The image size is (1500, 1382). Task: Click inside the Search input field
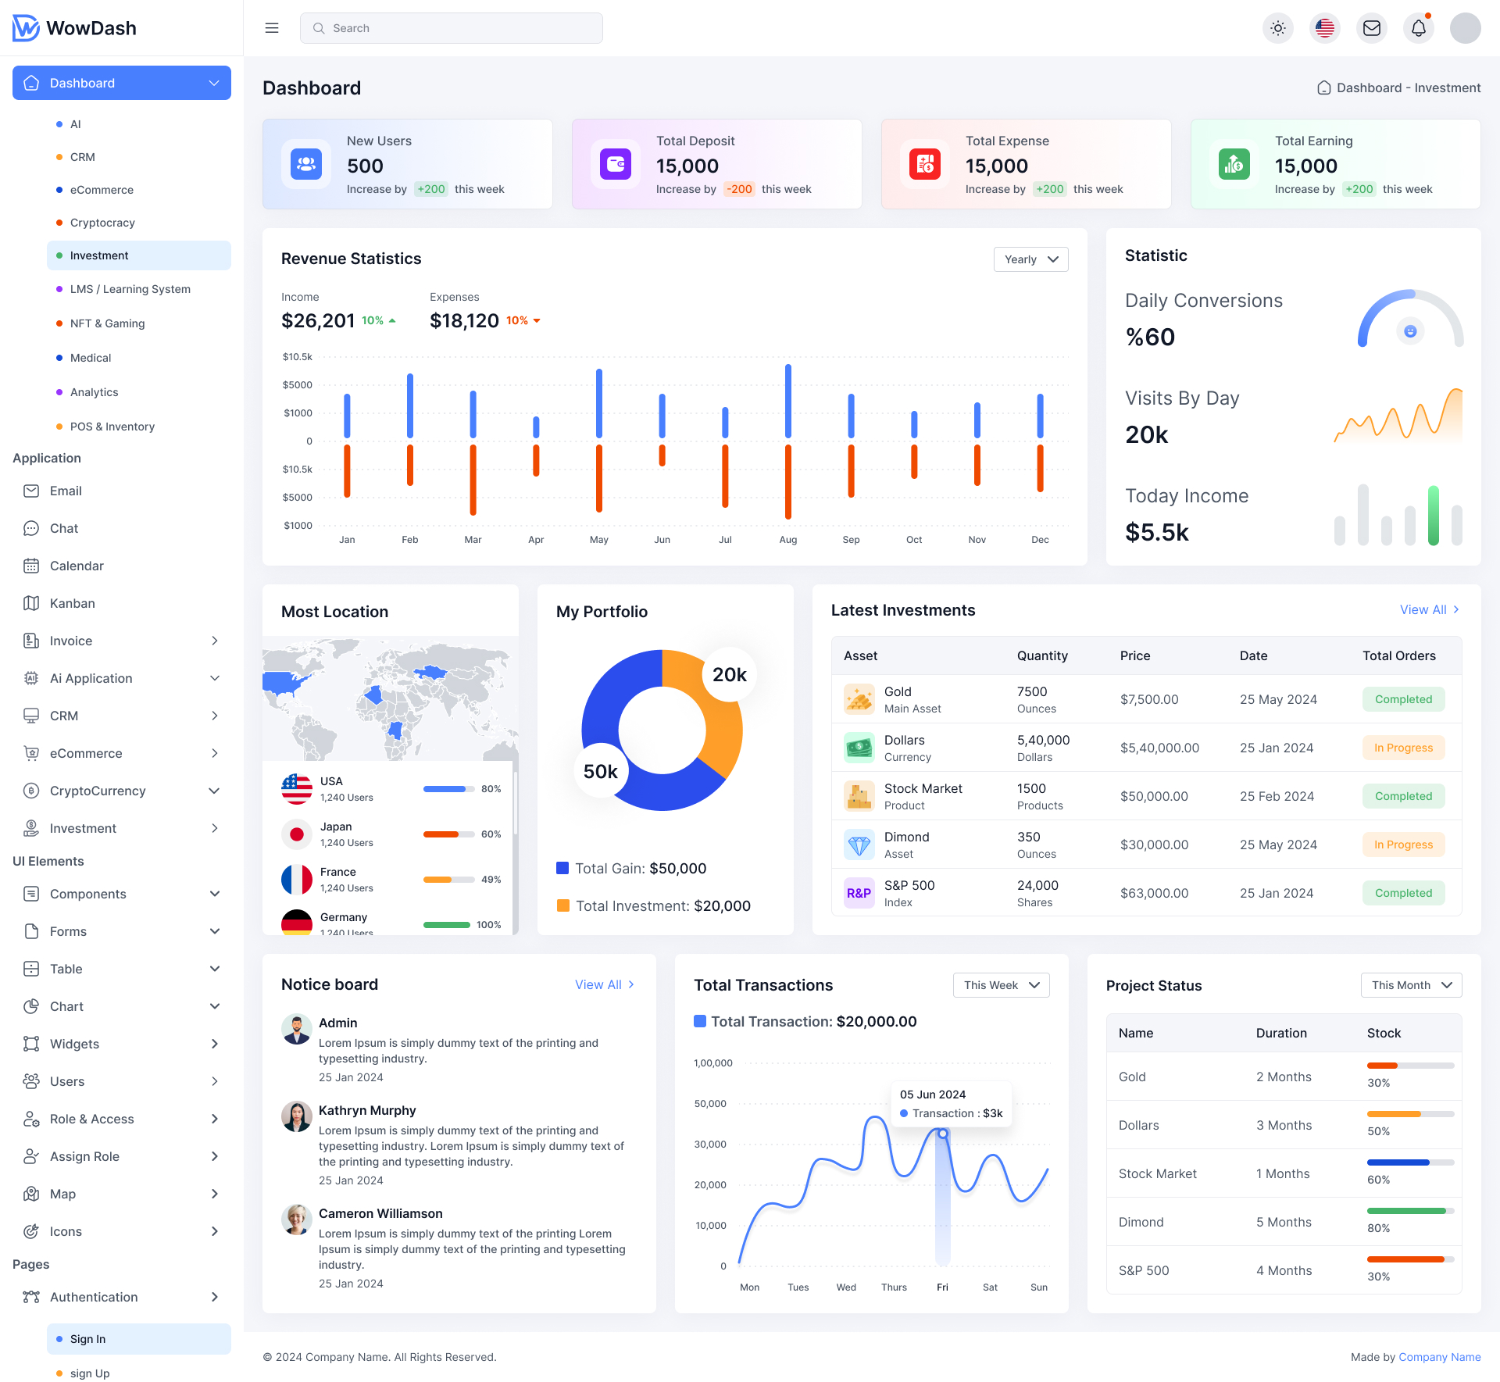point(452,27)
